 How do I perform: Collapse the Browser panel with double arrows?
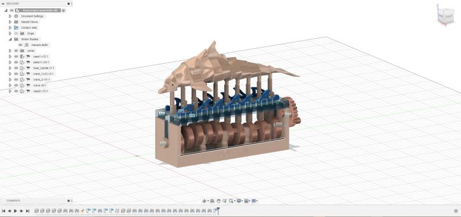3,4
